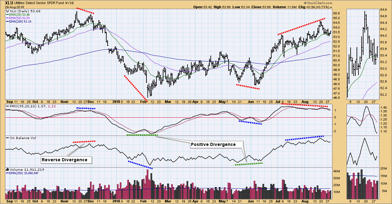Screen dimensions: 392x204
Task: Click the 40M volume axis label
Action: pos(337,171)
